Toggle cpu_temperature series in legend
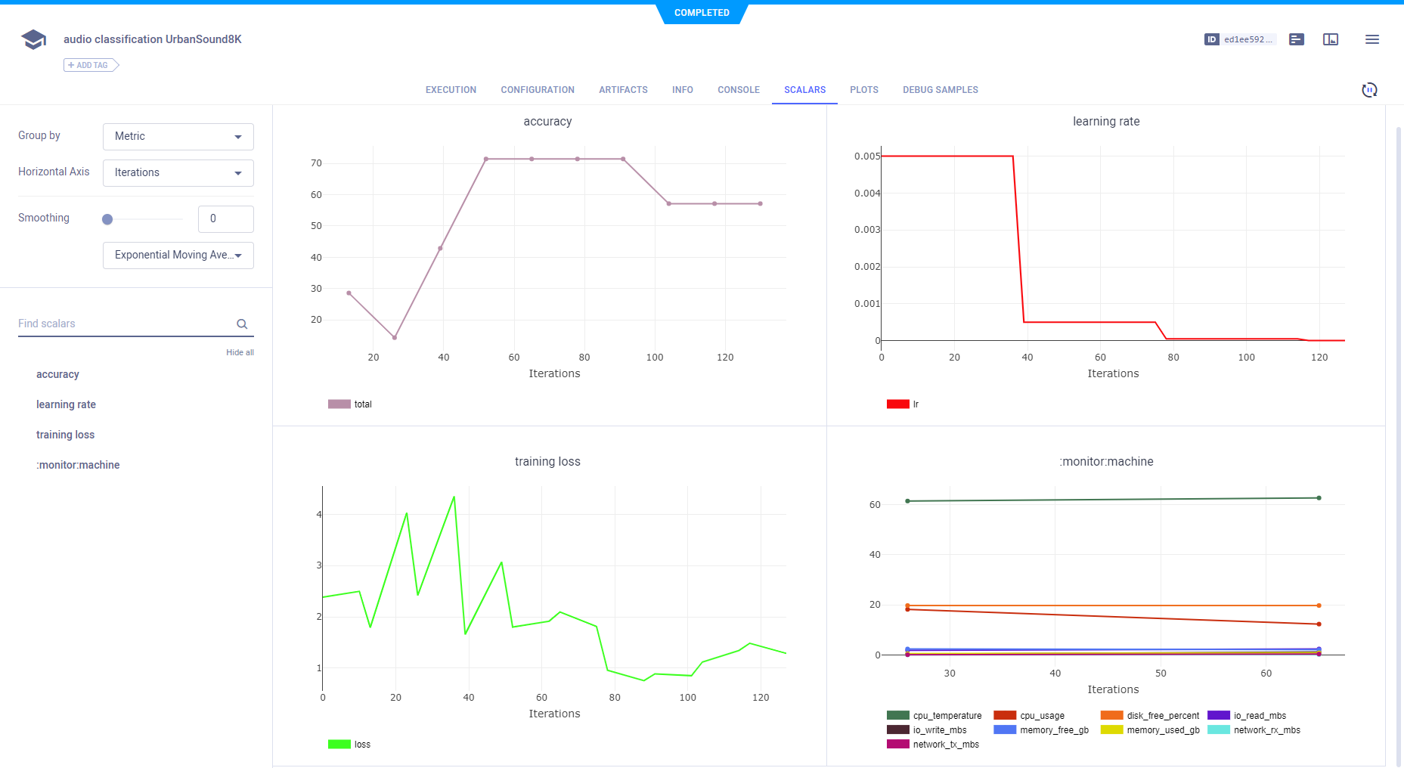 coord(934,716)
